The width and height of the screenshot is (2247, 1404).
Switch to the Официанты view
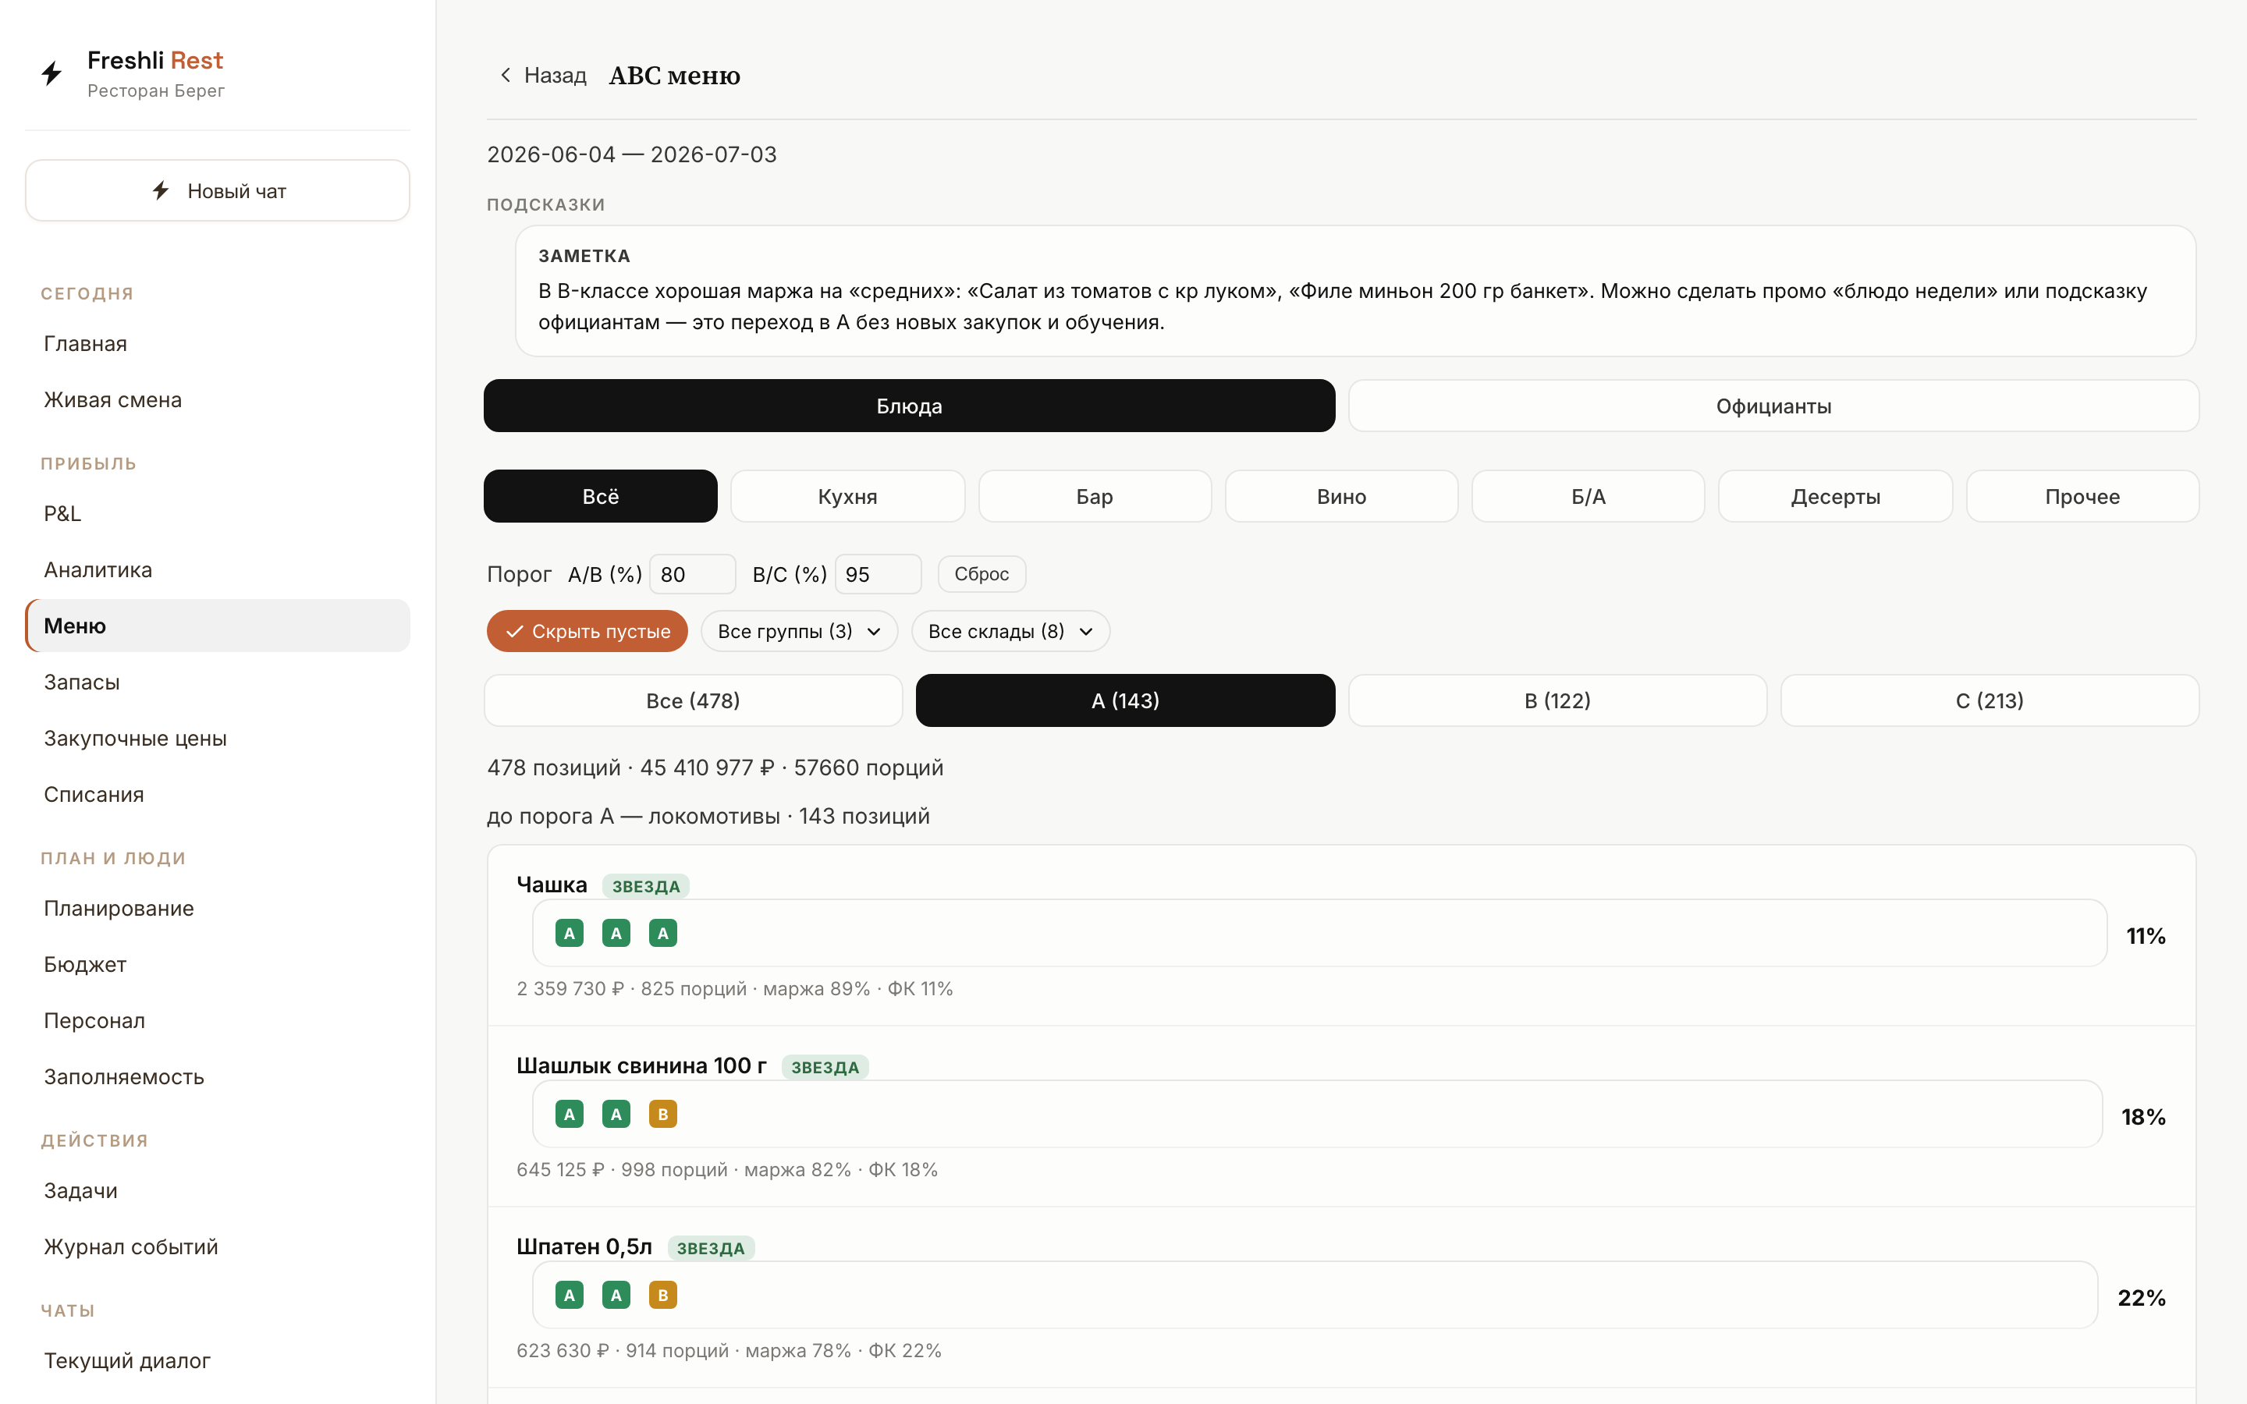click(x=1773, y=406)
